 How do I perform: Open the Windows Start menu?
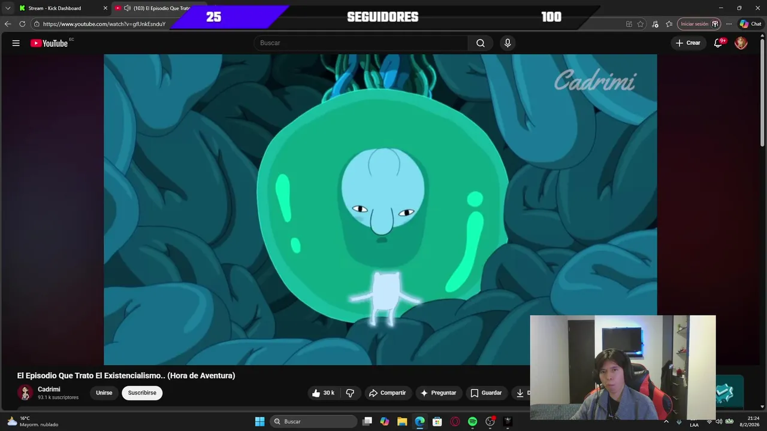(259, 421)
